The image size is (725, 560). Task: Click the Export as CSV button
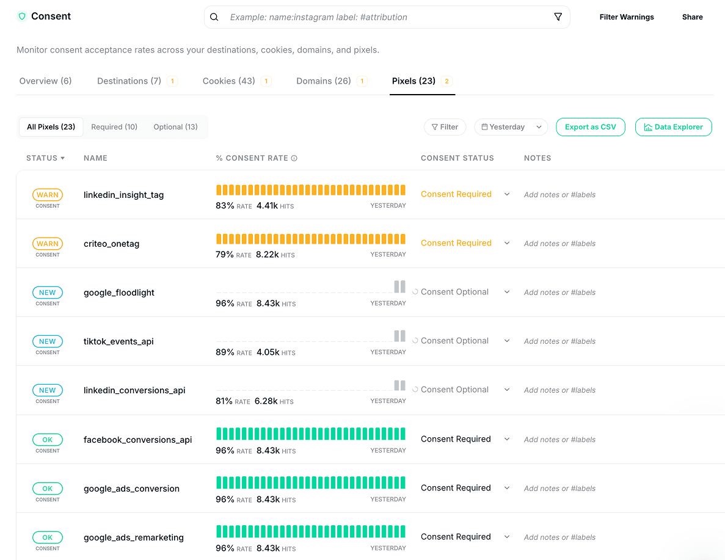click(590, 127)
